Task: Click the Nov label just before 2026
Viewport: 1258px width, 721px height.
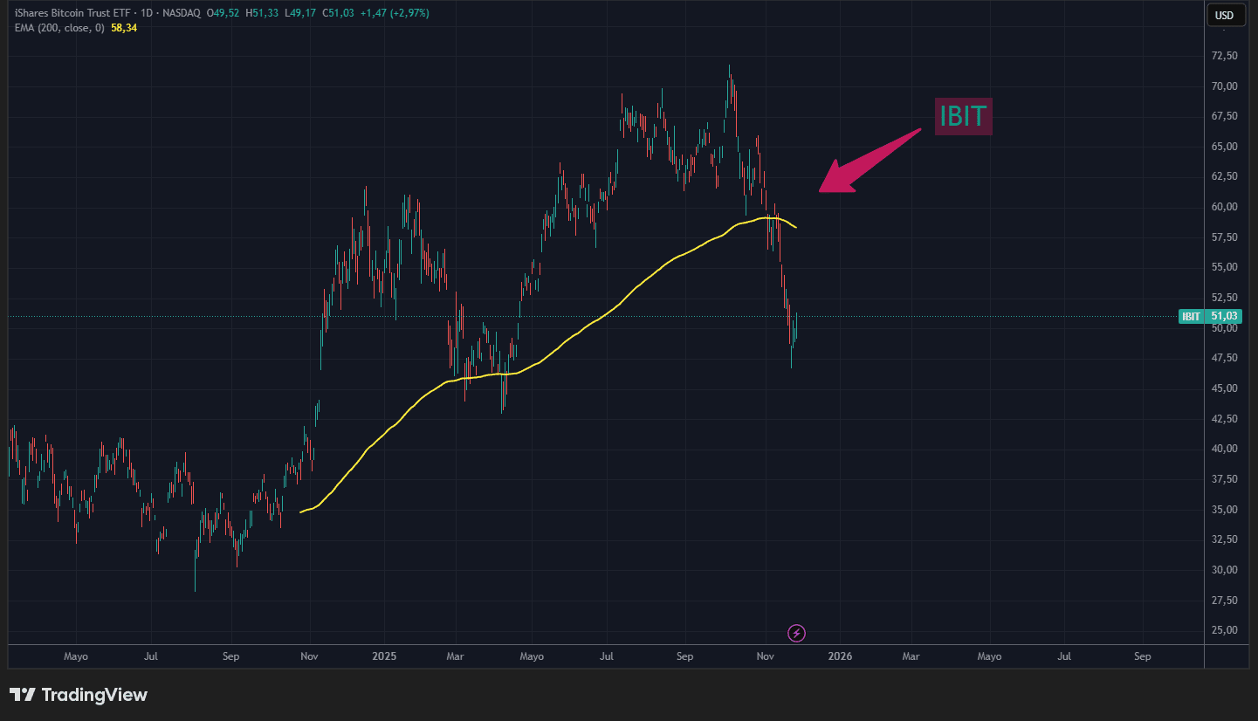Action: click(x=765, y=656)
